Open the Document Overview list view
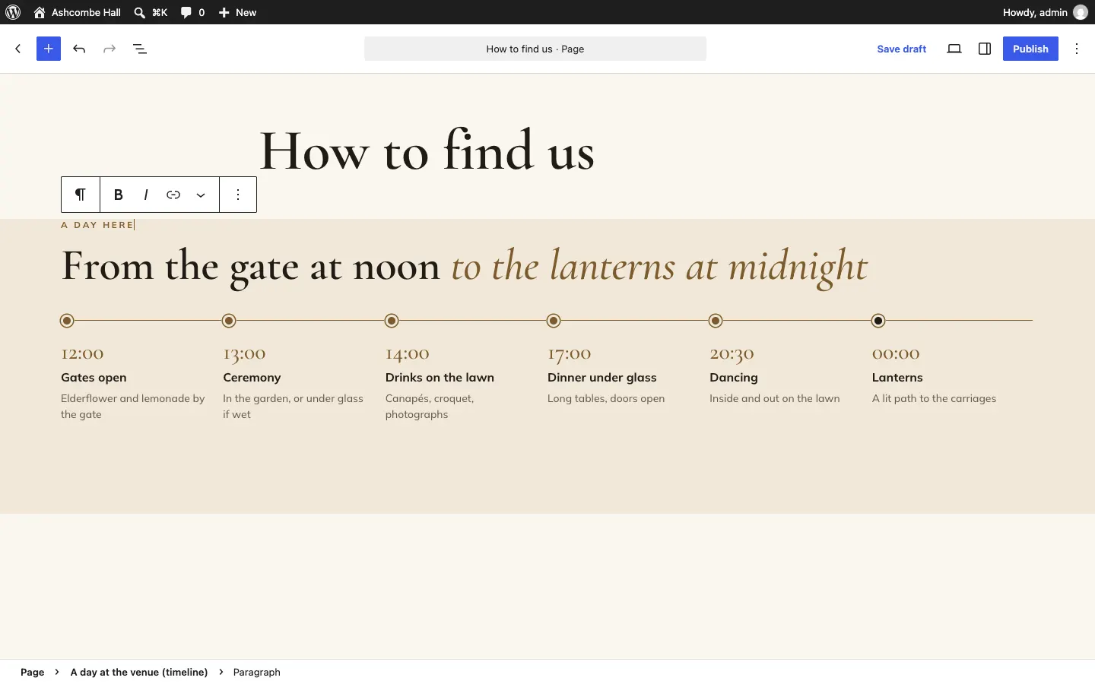The height and width of the screenshot is (684, 1095). coord(140,49)
